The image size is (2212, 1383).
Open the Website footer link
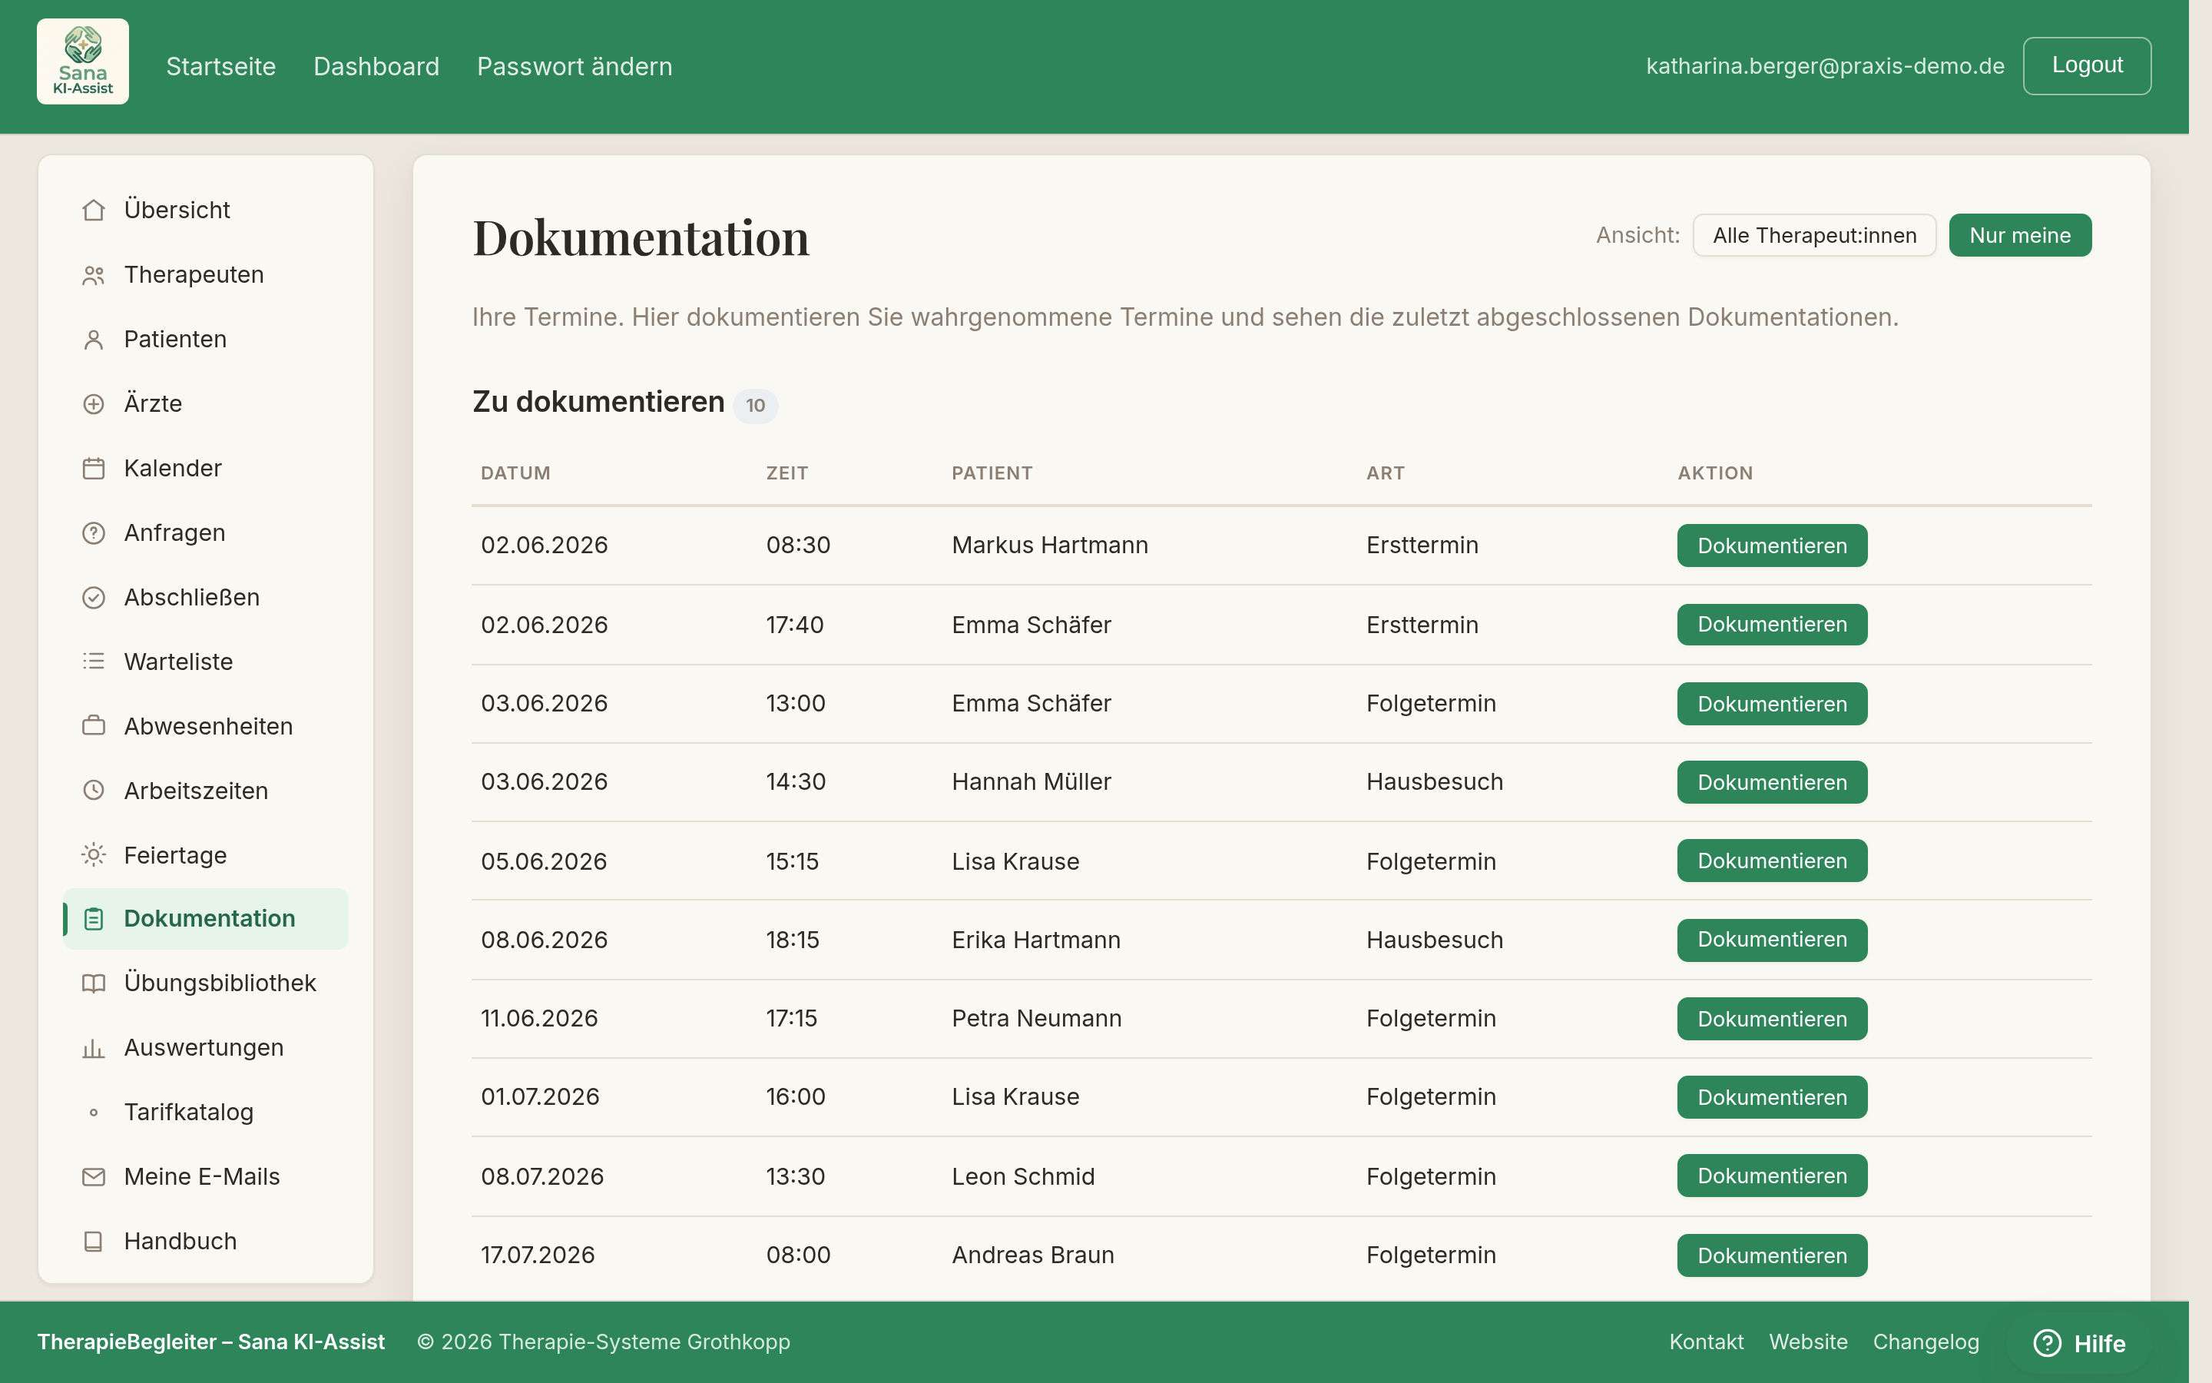pos(1808,1342)
